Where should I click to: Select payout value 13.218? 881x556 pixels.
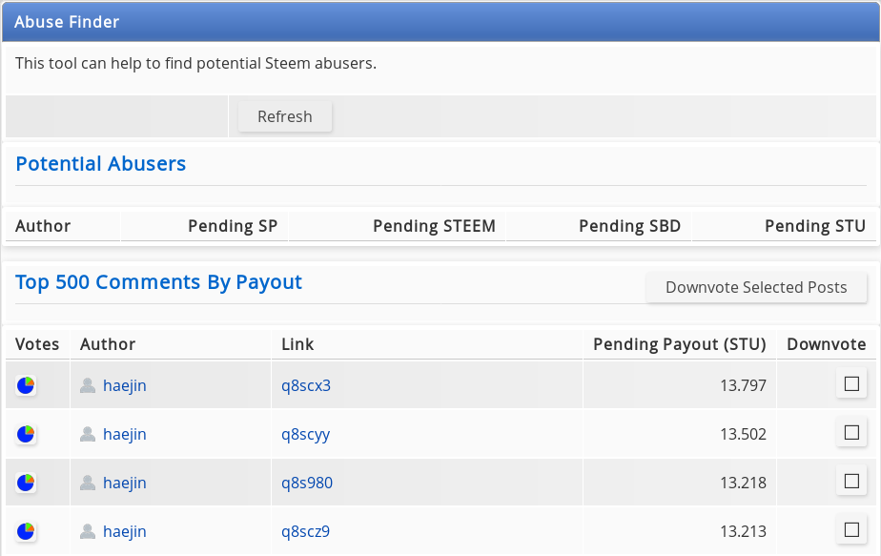click(x=744, y=483)
